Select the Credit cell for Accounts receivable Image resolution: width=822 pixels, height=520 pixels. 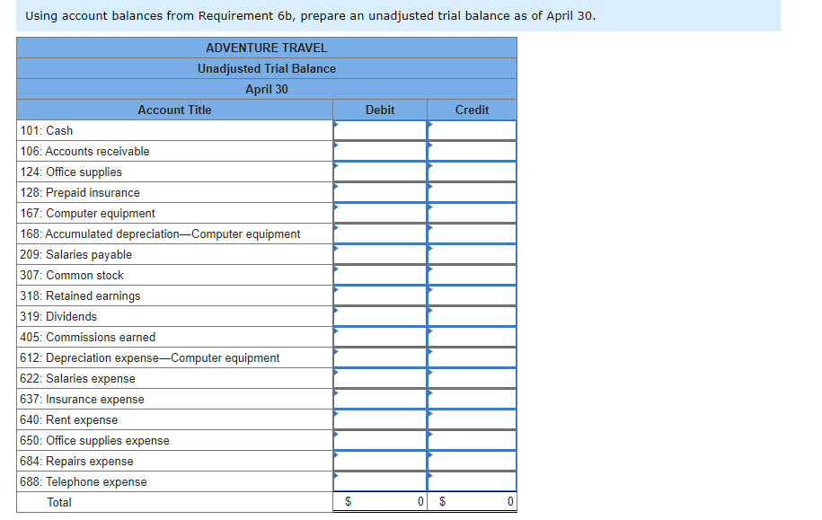(472, 151)
